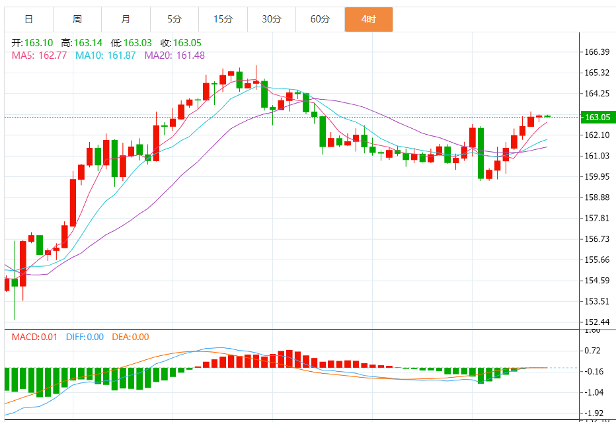This screenshot has height=422, width=616.
Task: Click the DEA:0.00 indicator label
Action: (x=130, y=337)
